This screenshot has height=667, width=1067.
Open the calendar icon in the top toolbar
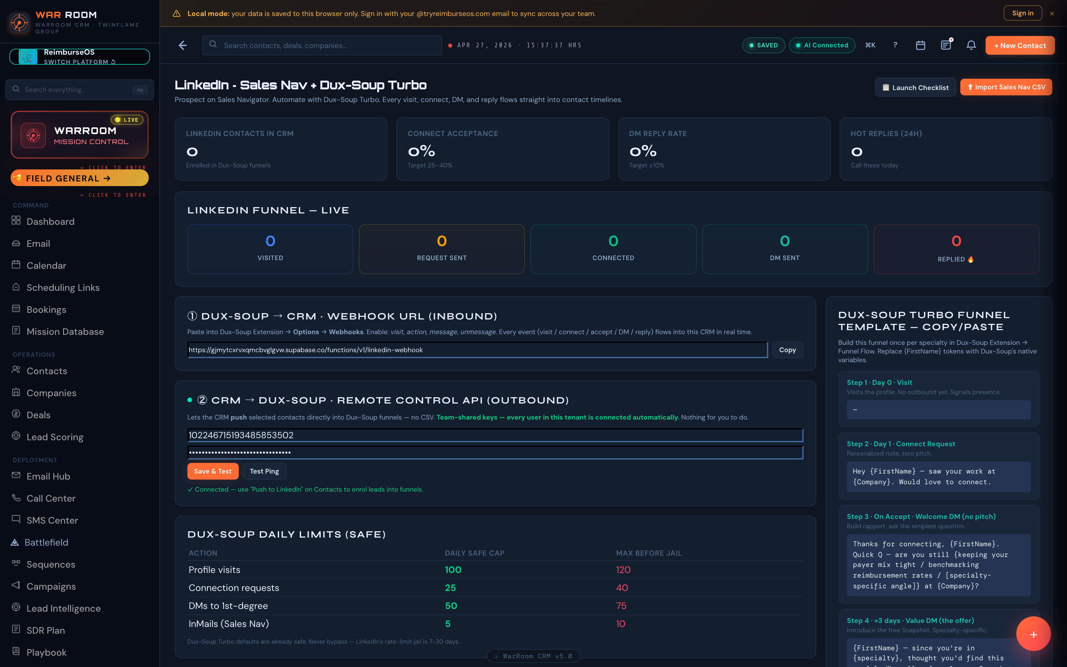point(921,45)
